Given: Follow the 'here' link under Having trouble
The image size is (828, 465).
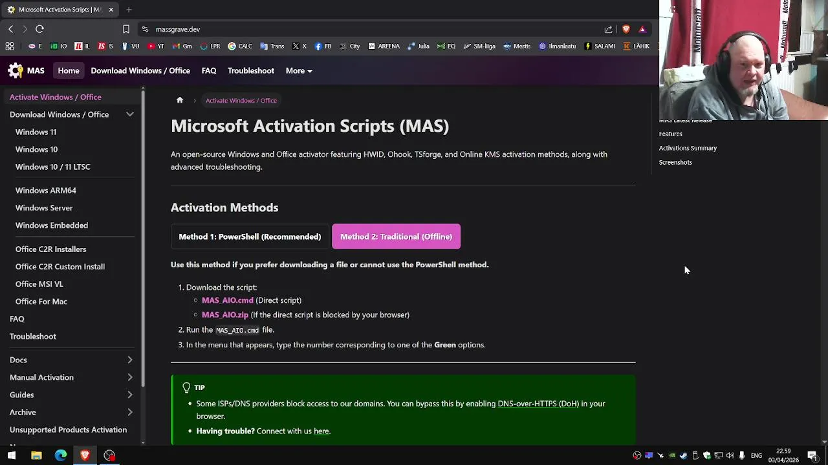Looking at the screenshot, I should 321,431.
